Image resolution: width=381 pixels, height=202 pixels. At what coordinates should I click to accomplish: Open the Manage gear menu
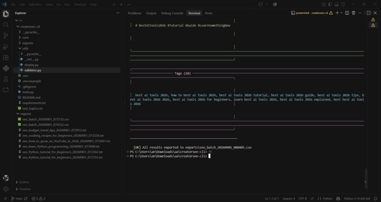pyautogui.click(x=6, y=189)
